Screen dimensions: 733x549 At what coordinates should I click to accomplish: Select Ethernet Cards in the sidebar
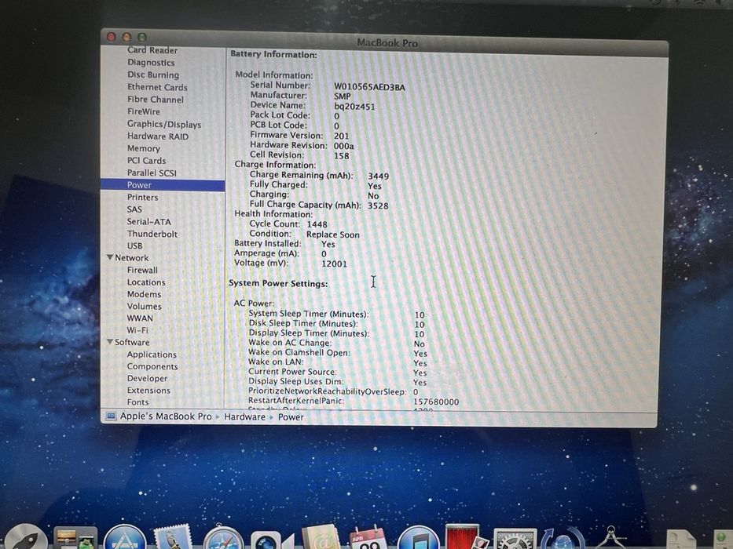tap(158, 87)
